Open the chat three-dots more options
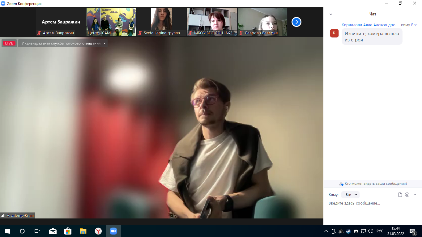 point(414,195)
